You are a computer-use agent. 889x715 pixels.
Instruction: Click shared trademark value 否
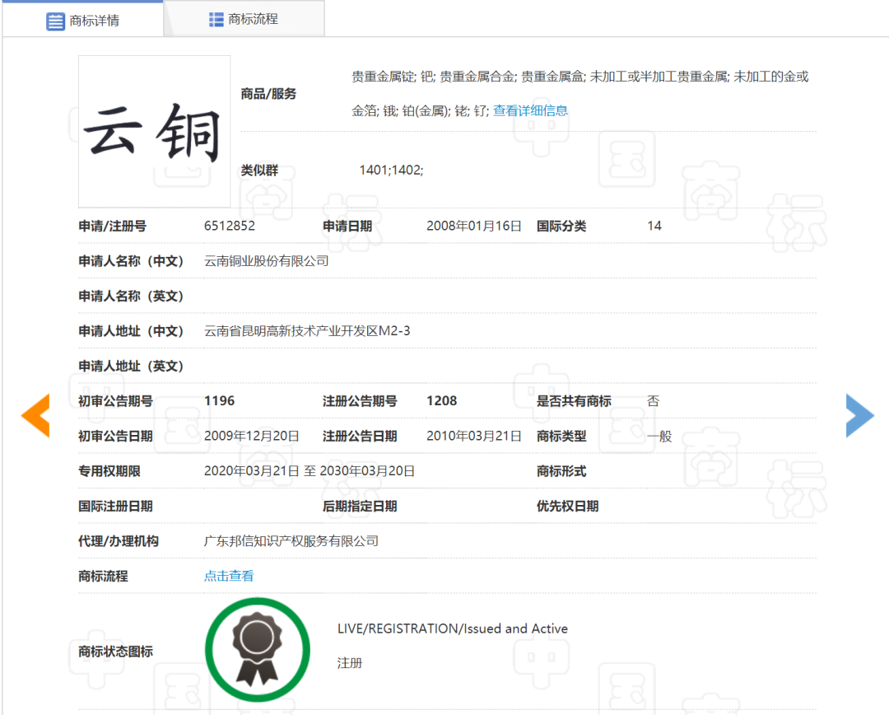(653, 401)
